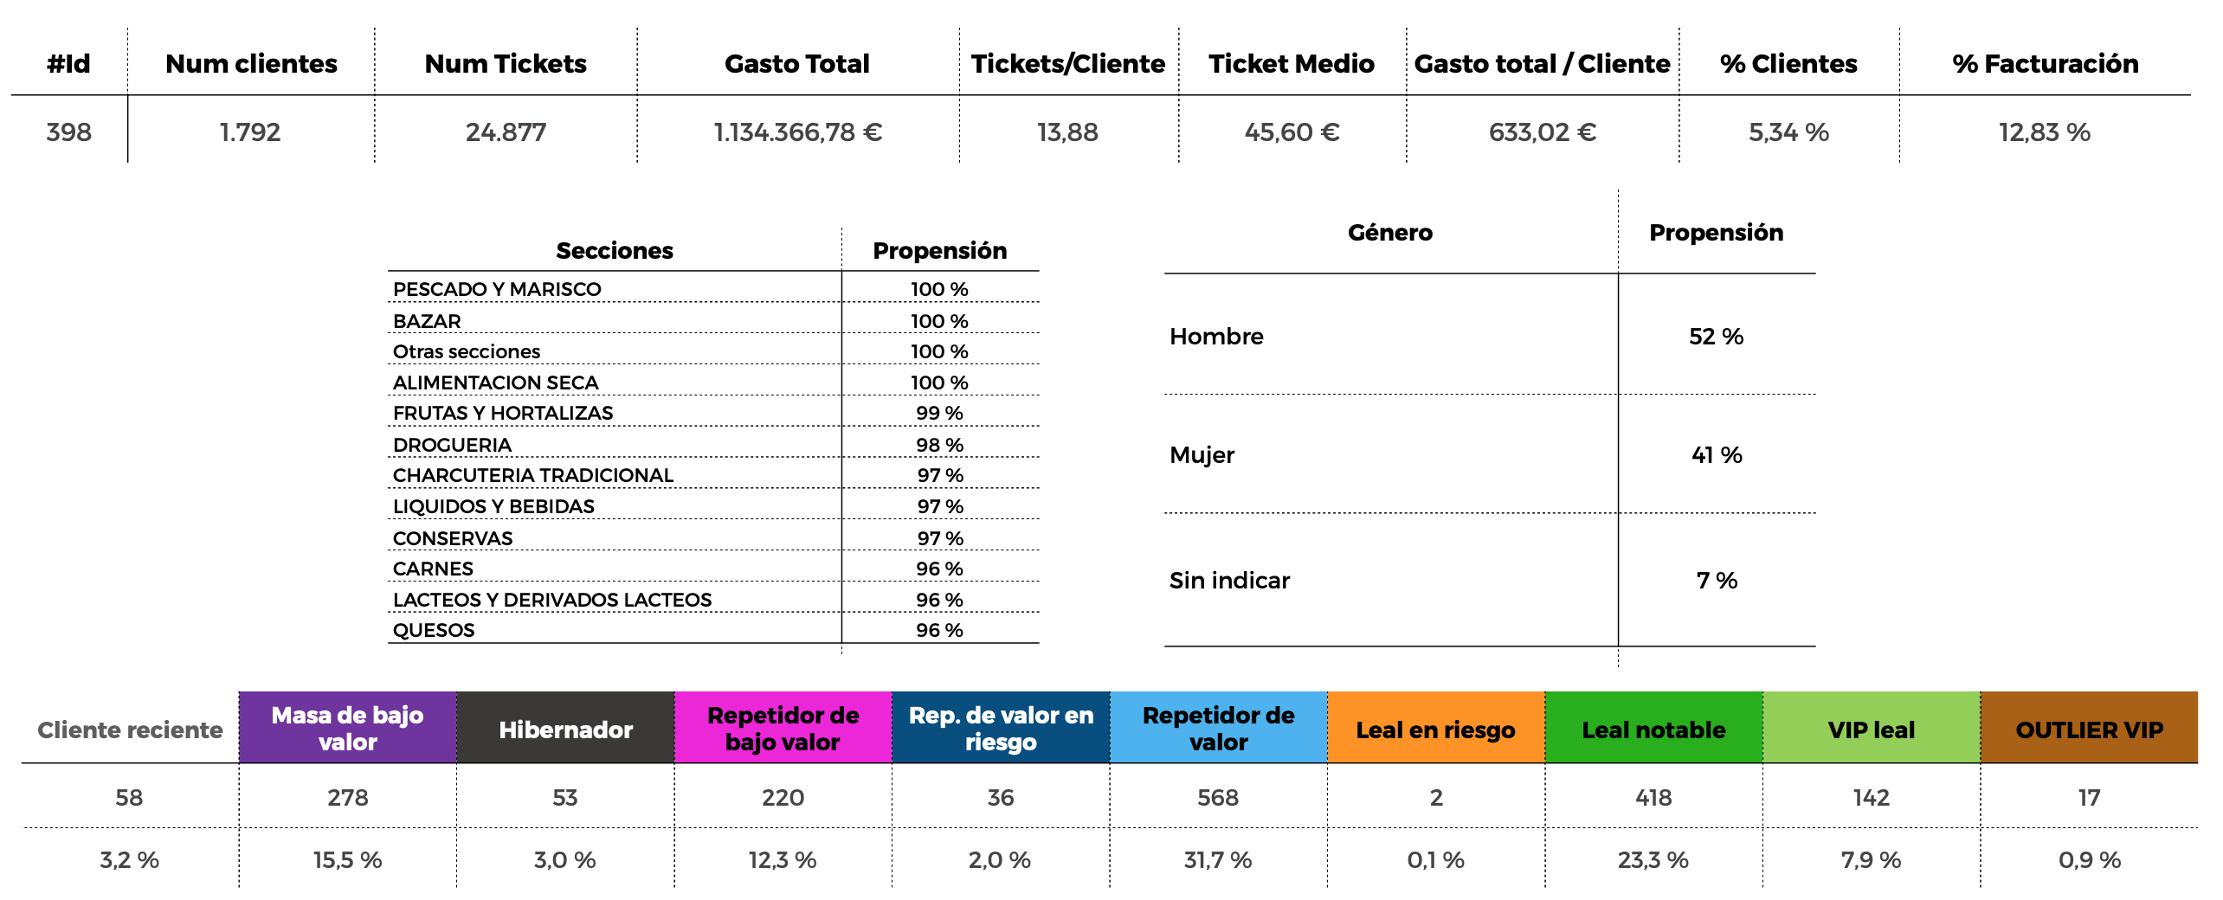Click the magenta Repetidor de bajo valor header
The width and height of the screenshot is (2223, 900).
[x=783, y=728]
